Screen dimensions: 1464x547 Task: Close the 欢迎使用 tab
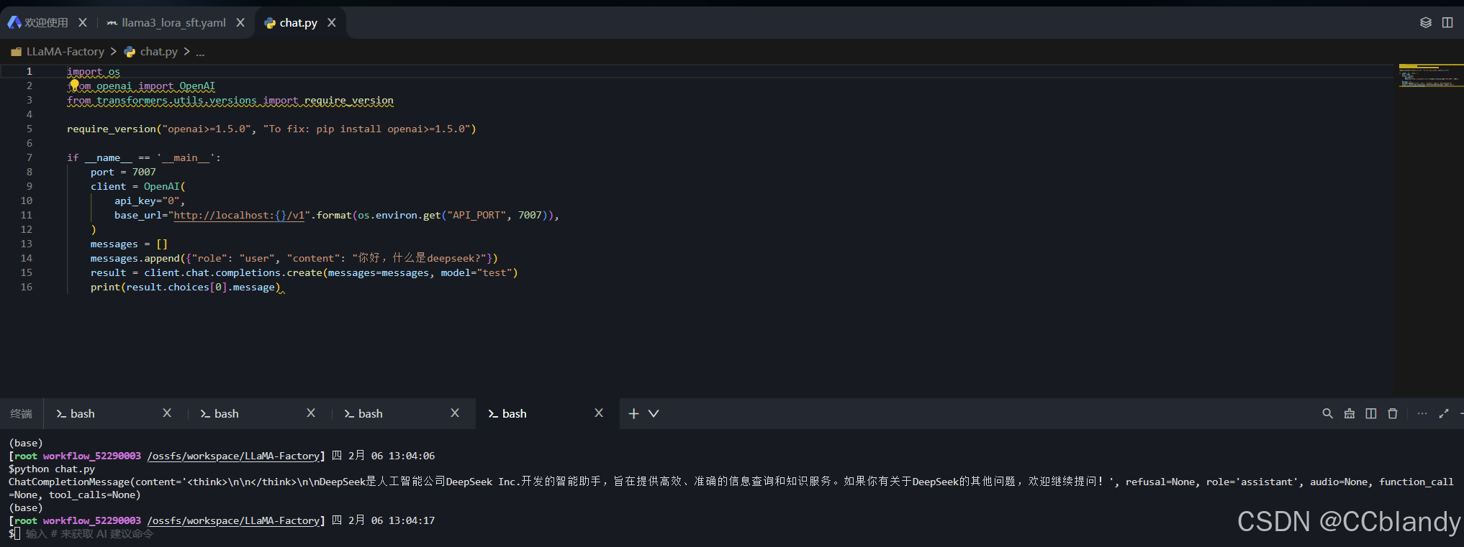[x=83, y=22]
